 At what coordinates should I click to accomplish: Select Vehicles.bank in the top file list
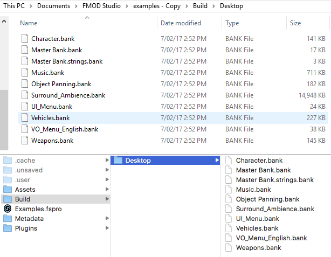[x=50, y=118]
